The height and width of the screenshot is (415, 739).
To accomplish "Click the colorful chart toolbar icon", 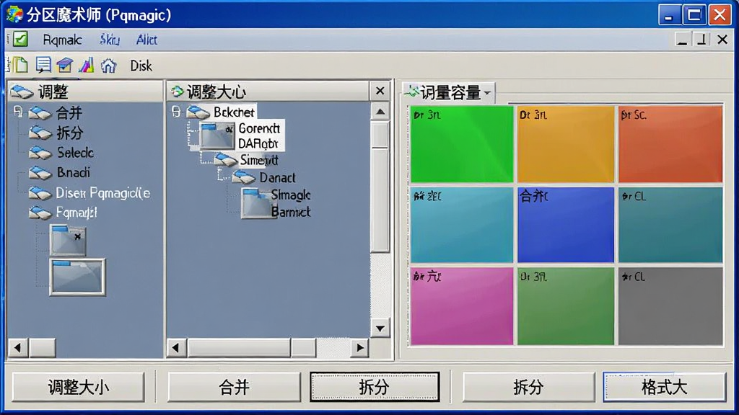I will (87, 65).
